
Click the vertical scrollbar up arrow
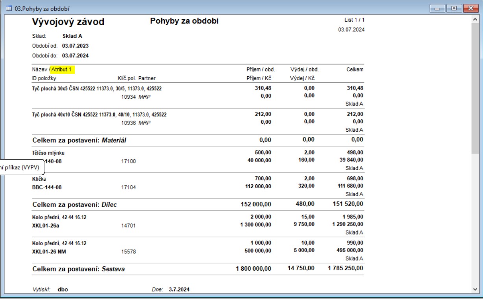(475, 18)
